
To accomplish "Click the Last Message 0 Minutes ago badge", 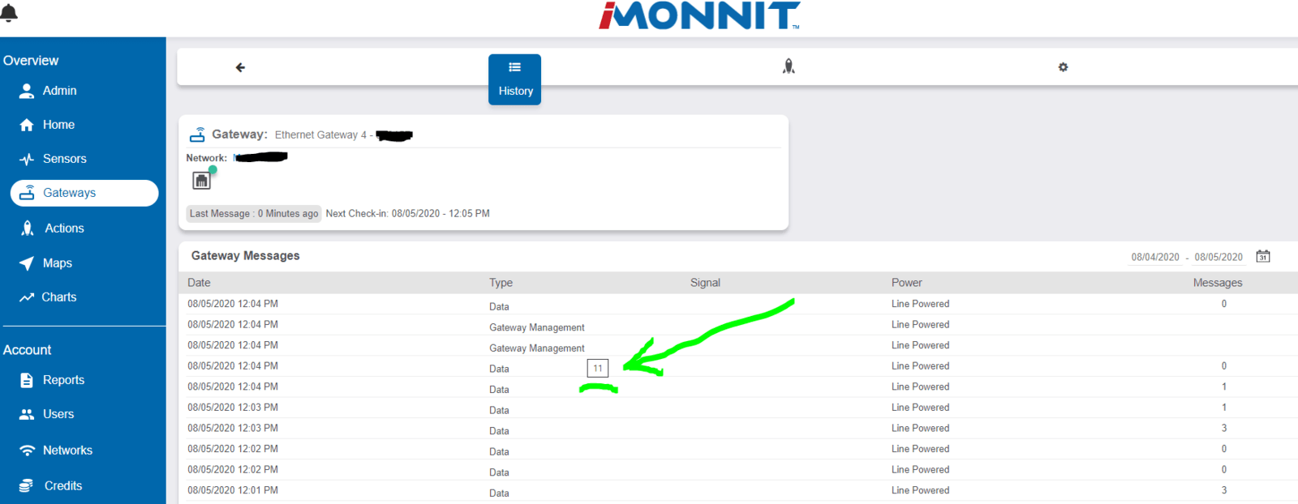I will click(x=254, y=214).
